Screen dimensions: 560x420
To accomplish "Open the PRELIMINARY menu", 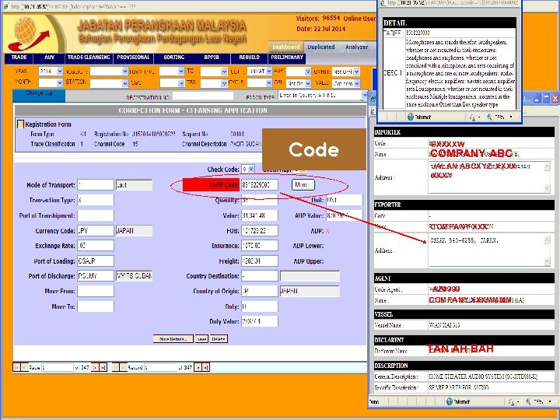I will [287, 58].
